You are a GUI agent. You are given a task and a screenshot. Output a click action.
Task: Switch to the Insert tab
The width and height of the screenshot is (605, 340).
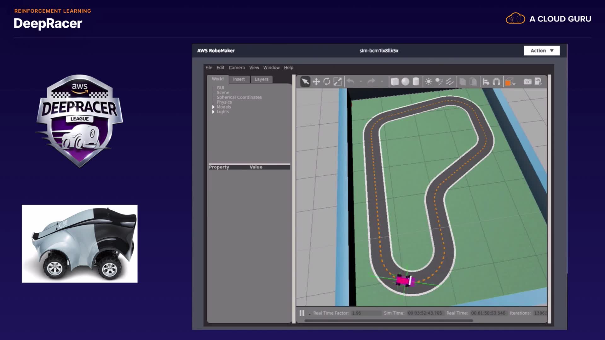coord(239,79)
